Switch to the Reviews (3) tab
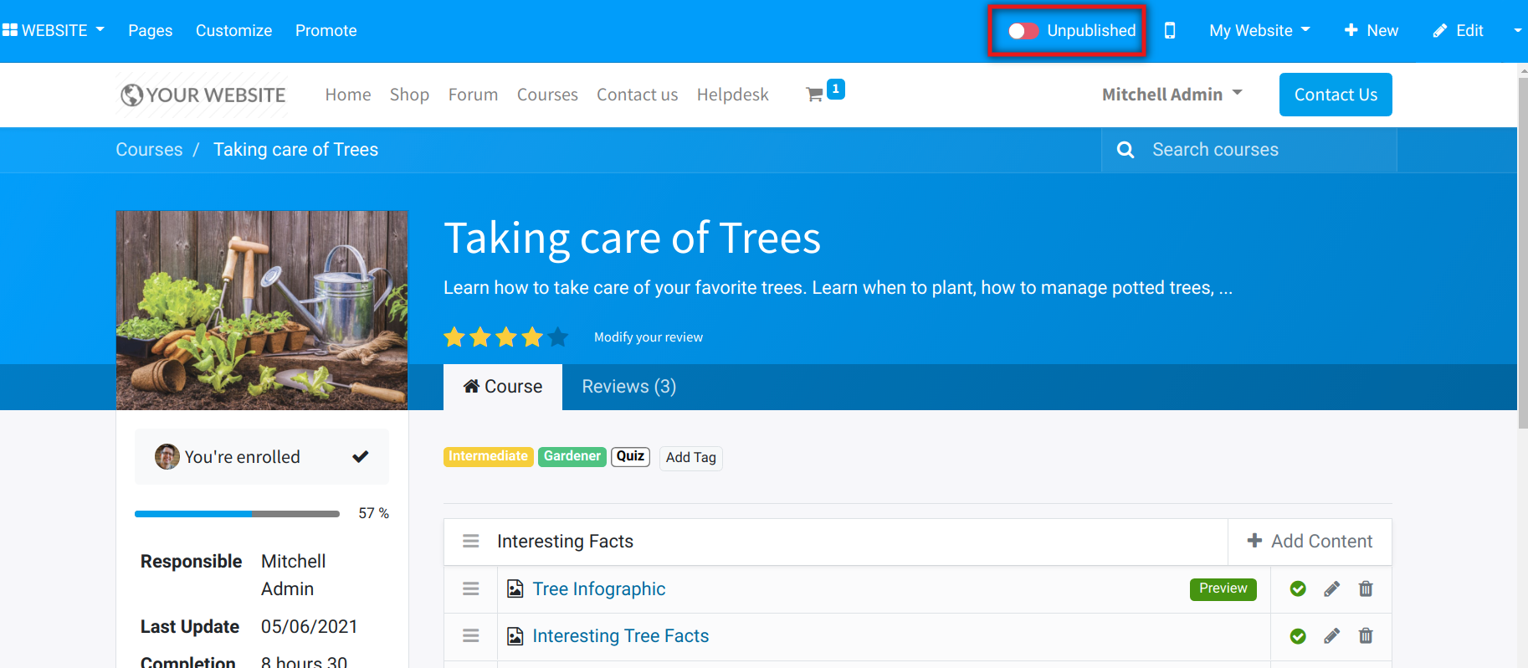The width and height of the screenshot is (1528, 668). tap(629, 387)
